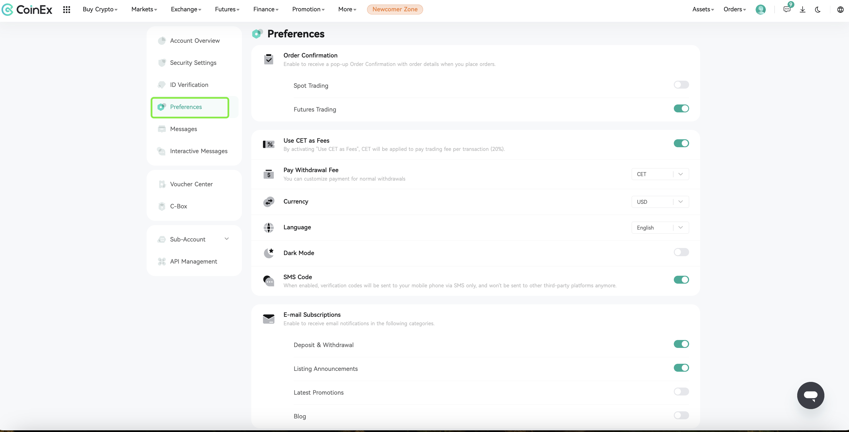Open API Management link

tap(194, 262)
